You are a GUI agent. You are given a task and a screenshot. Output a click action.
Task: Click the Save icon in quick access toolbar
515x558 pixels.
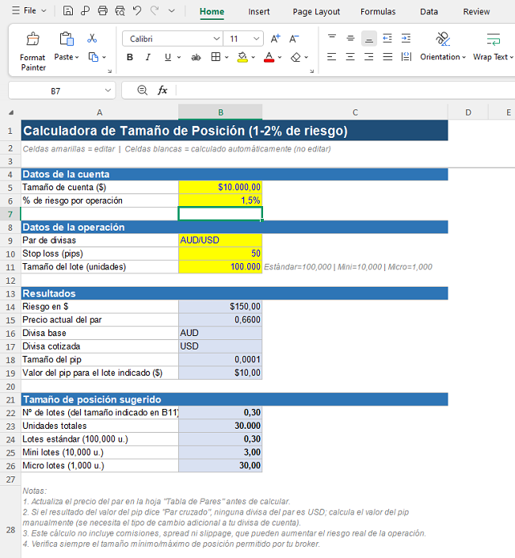[68, 11]
